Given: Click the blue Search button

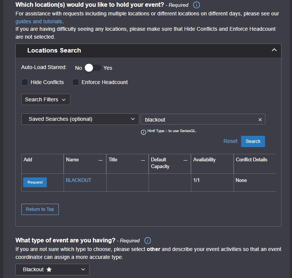Looking at the screenshot, I should pyautogui.click(x=253, y=141).
